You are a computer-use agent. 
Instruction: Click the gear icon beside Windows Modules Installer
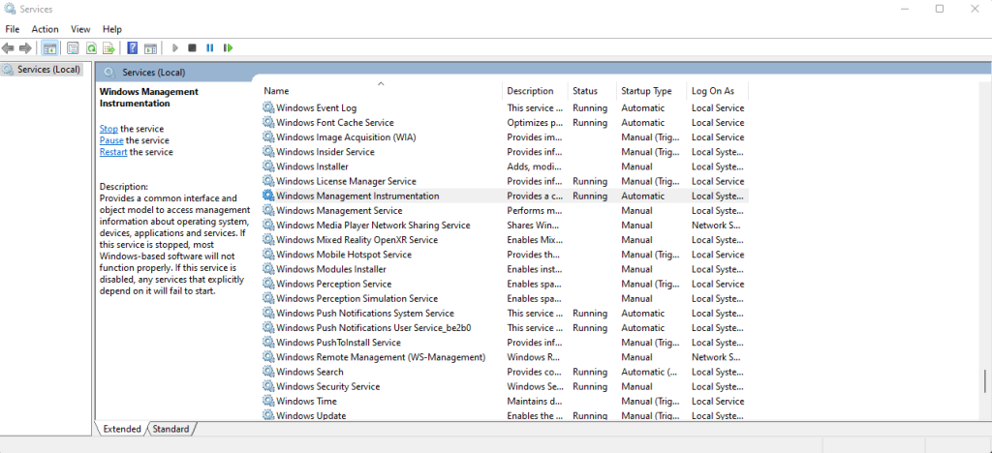(x=268, y=269)
